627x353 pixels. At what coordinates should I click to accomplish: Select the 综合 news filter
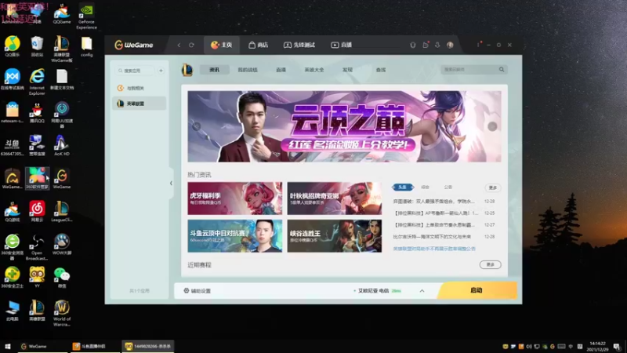pyautogui.click(x=425, y=187)
